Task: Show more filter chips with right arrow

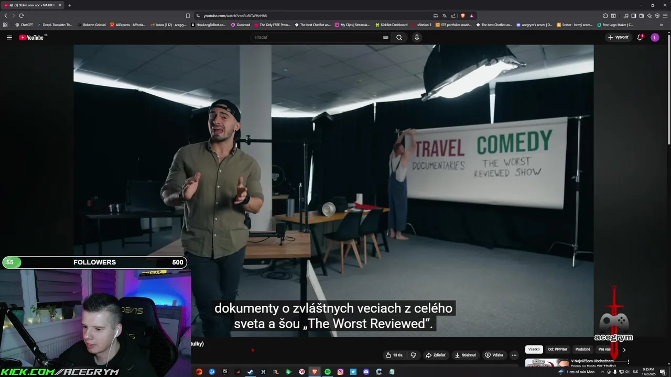Action: (624, 350)
